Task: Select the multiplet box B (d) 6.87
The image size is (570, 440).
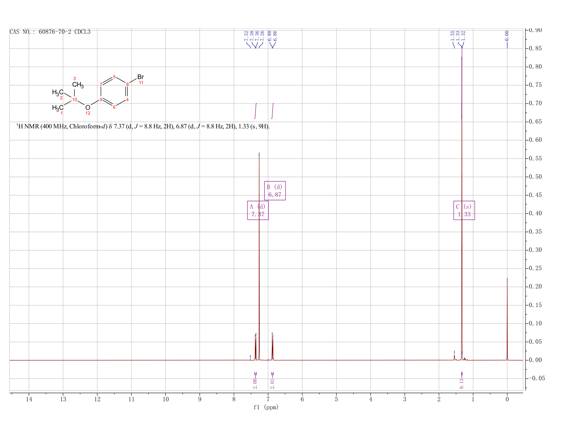Action: (x=275, y=190)
